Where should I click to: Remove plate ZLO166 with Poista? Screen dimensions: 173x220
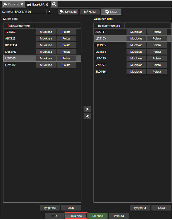point(157,72)
